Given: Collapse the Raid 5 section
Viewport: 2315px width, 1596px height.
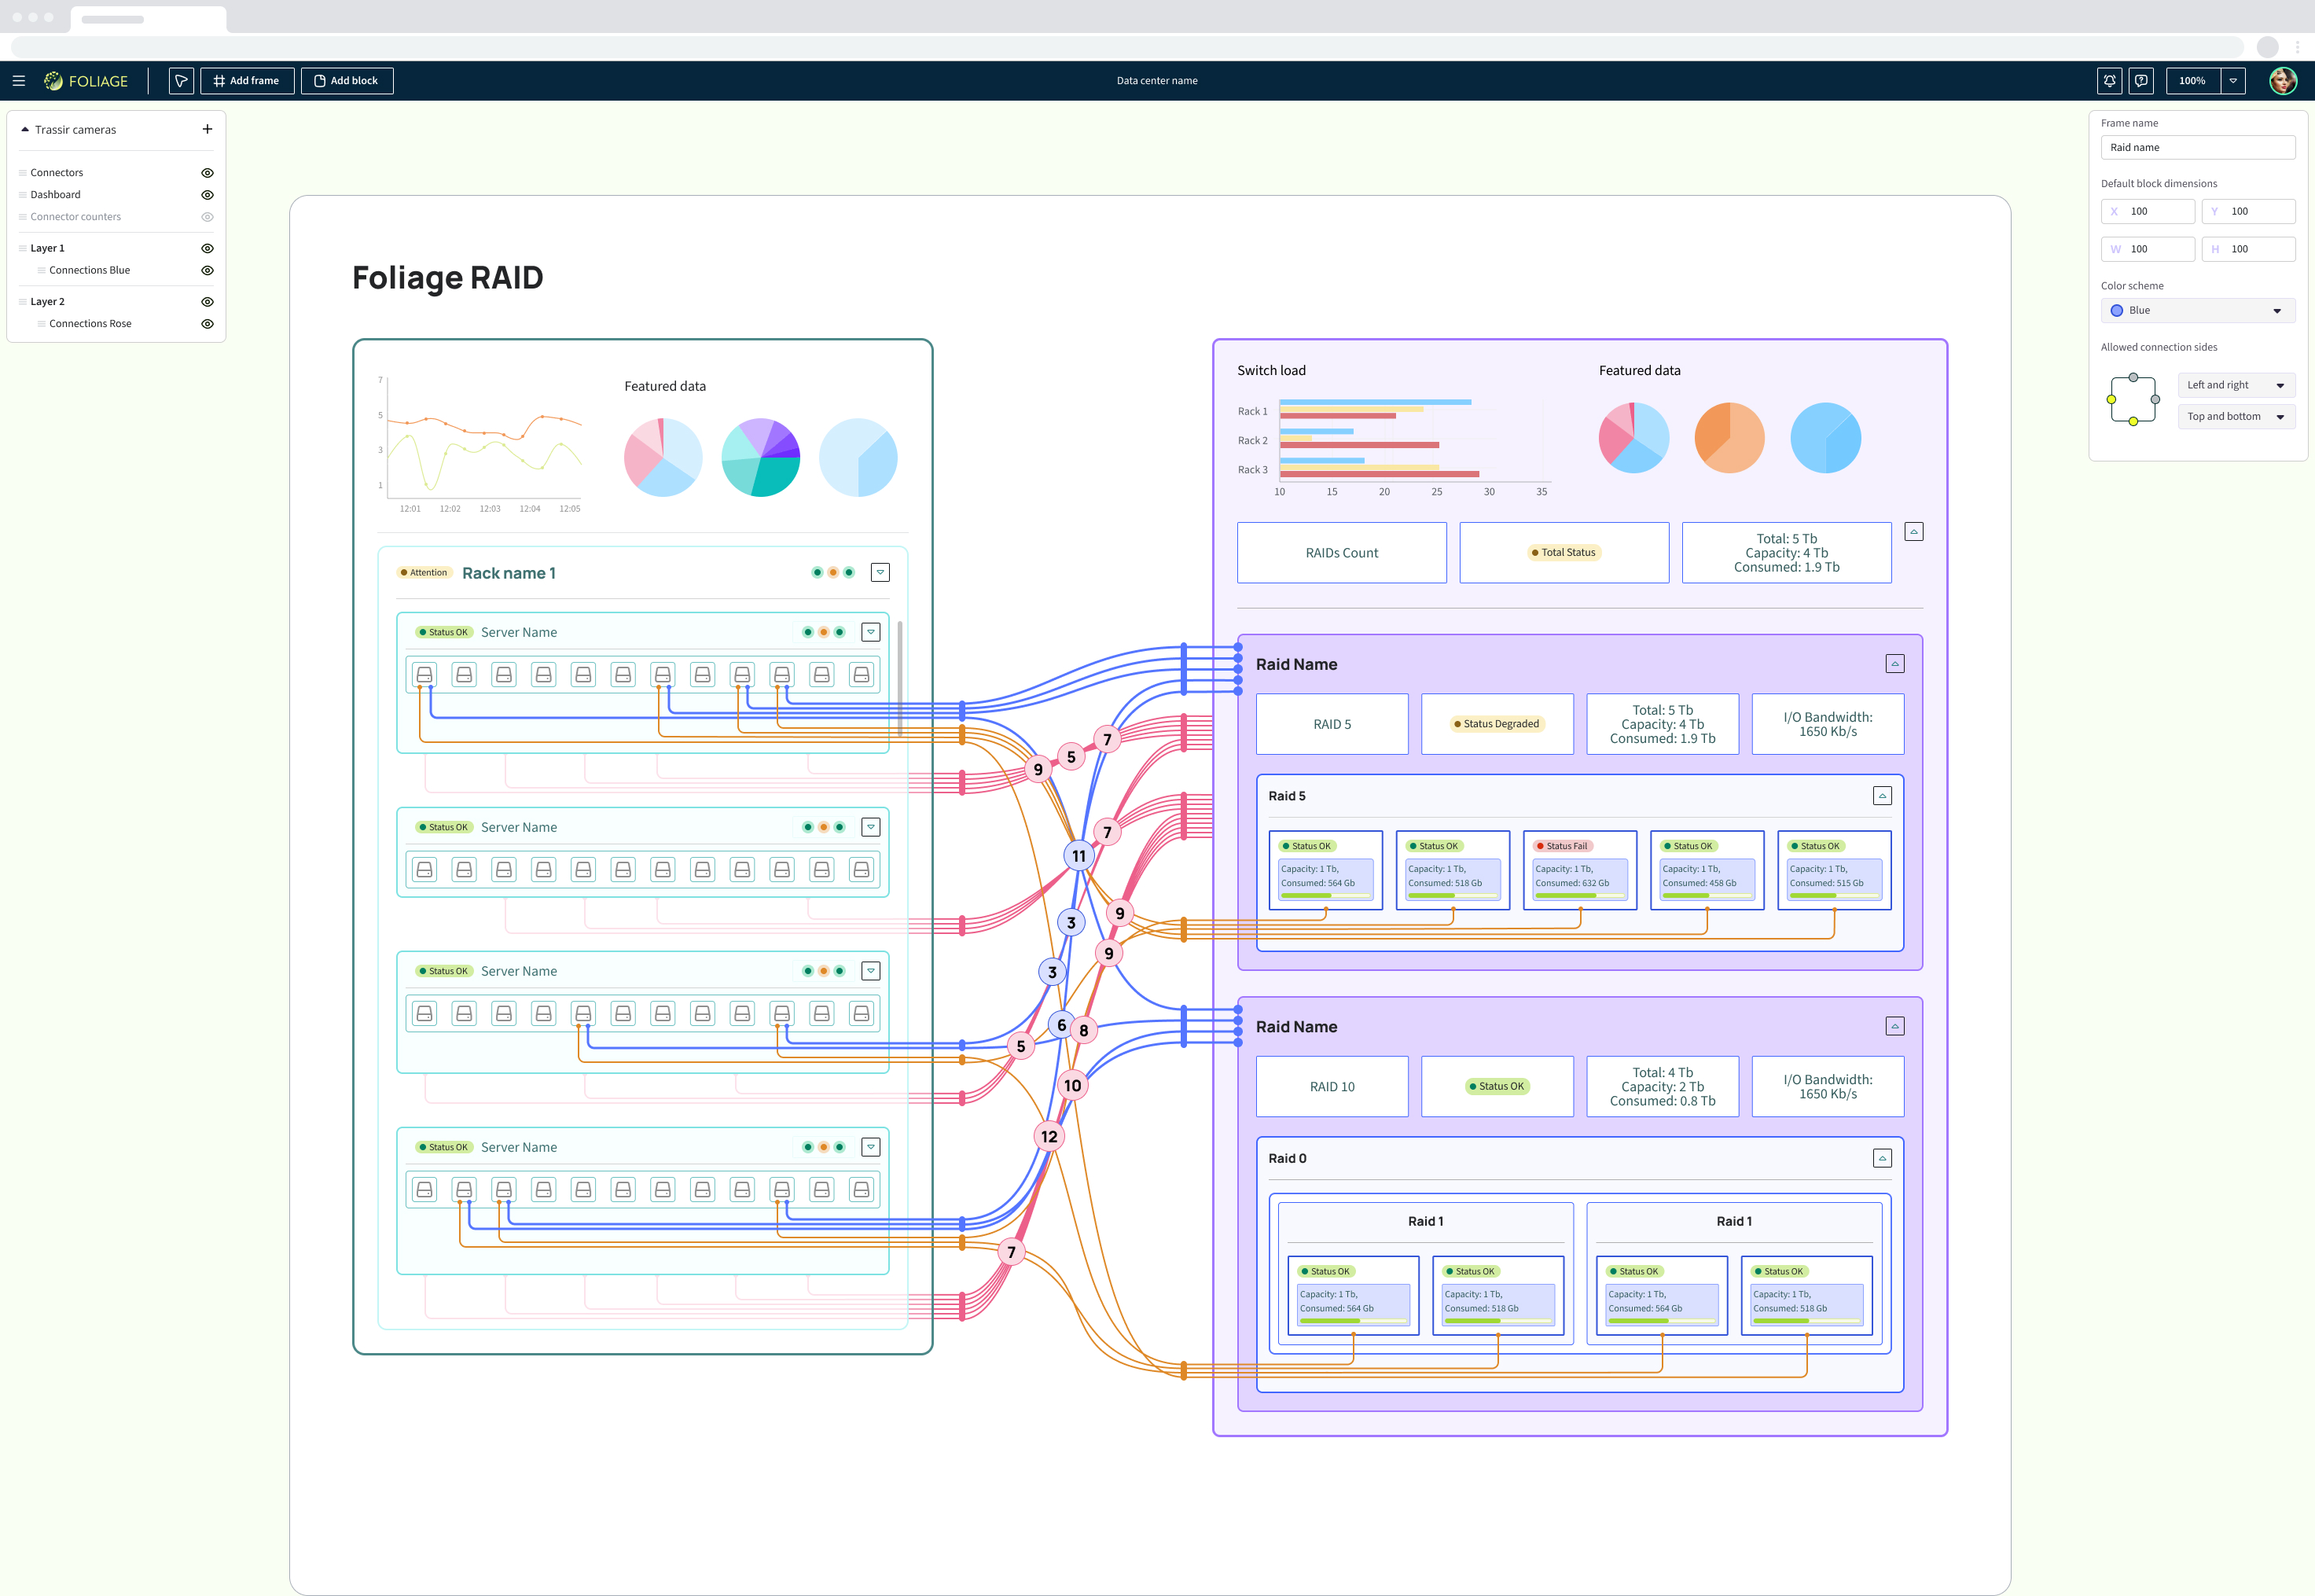Looking at the screenshot, I should point(1882,796).
